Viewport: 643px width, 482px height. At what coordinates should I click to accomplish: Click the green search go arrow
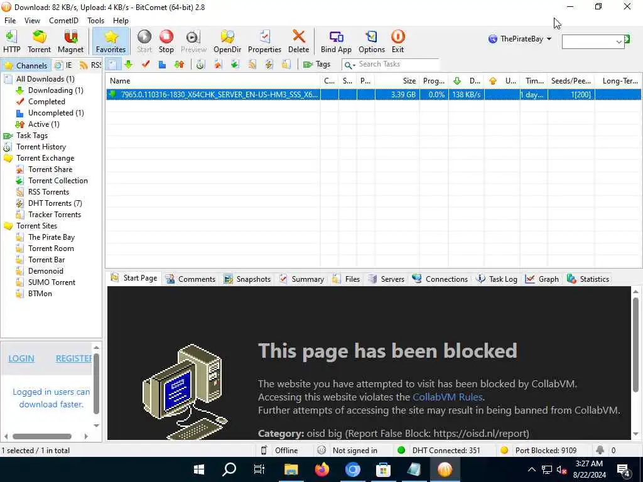coord(627,40)
